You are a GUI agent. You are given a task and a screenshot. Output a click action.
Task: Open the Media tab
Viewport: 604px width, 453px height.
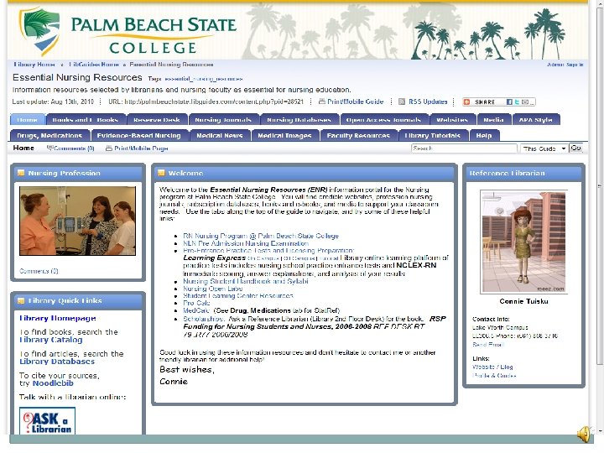[x=494, y=120]
